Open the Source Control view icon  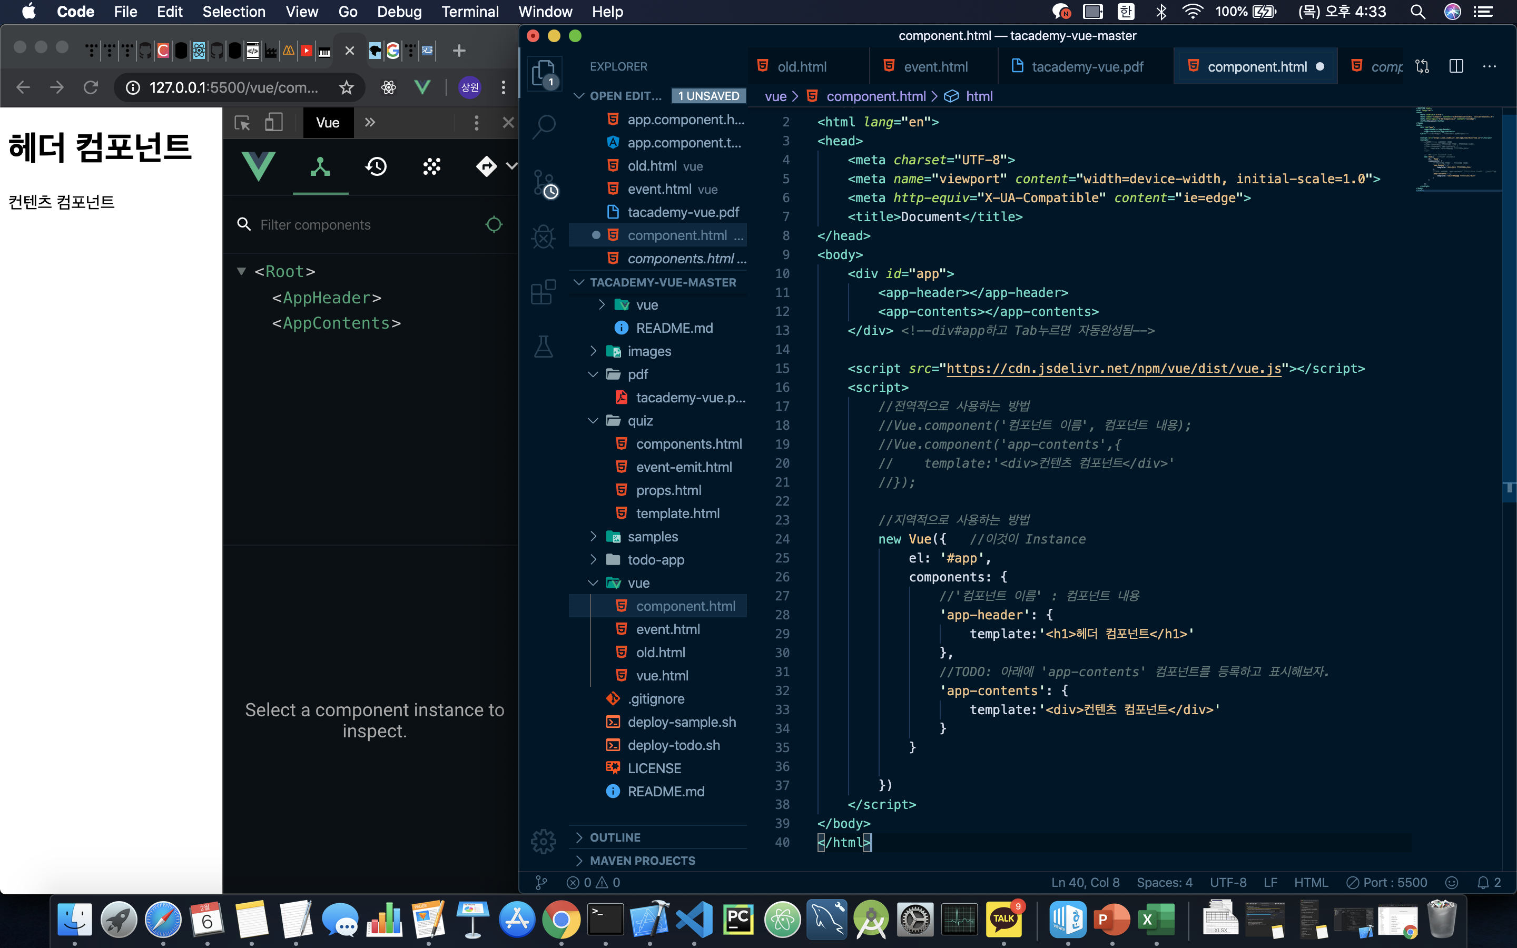coord(543,183)
